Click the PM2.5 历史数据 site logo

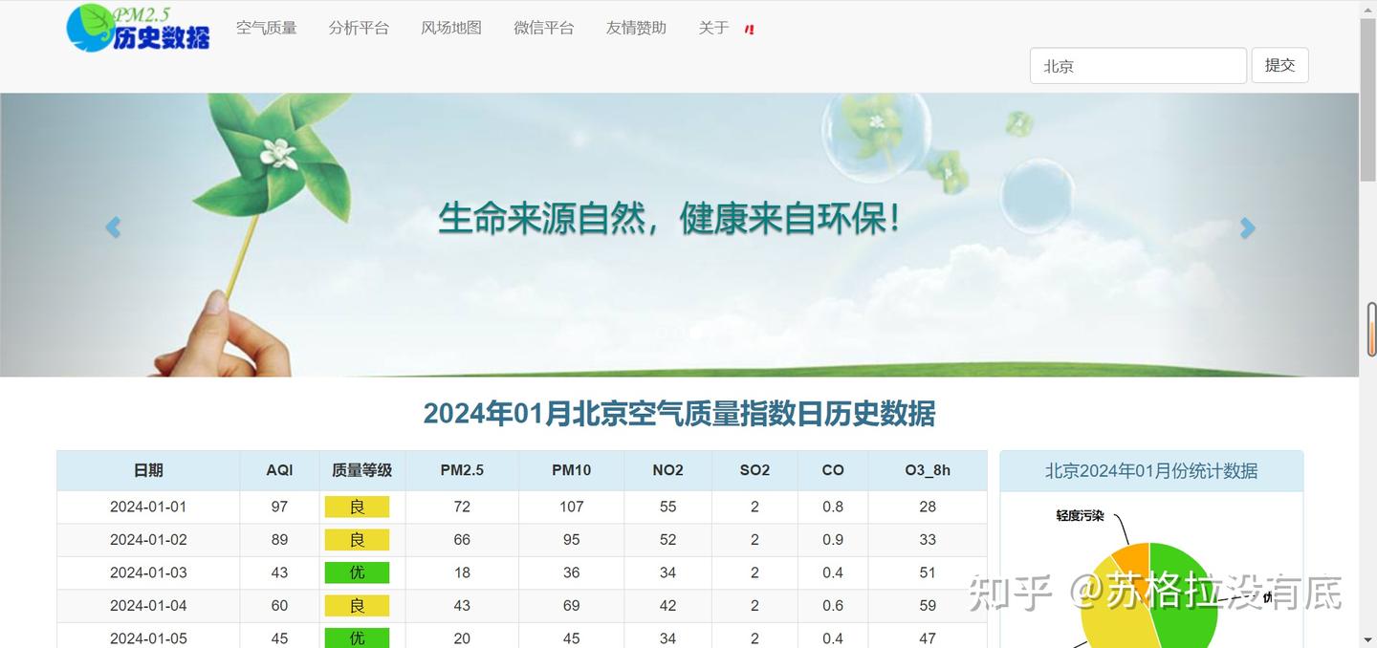click(x=139, y=28)
